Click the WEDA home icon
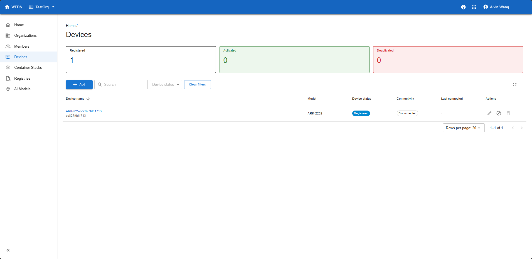The height and width of the screenshot is (259, 532). click(x=7, y=7)
